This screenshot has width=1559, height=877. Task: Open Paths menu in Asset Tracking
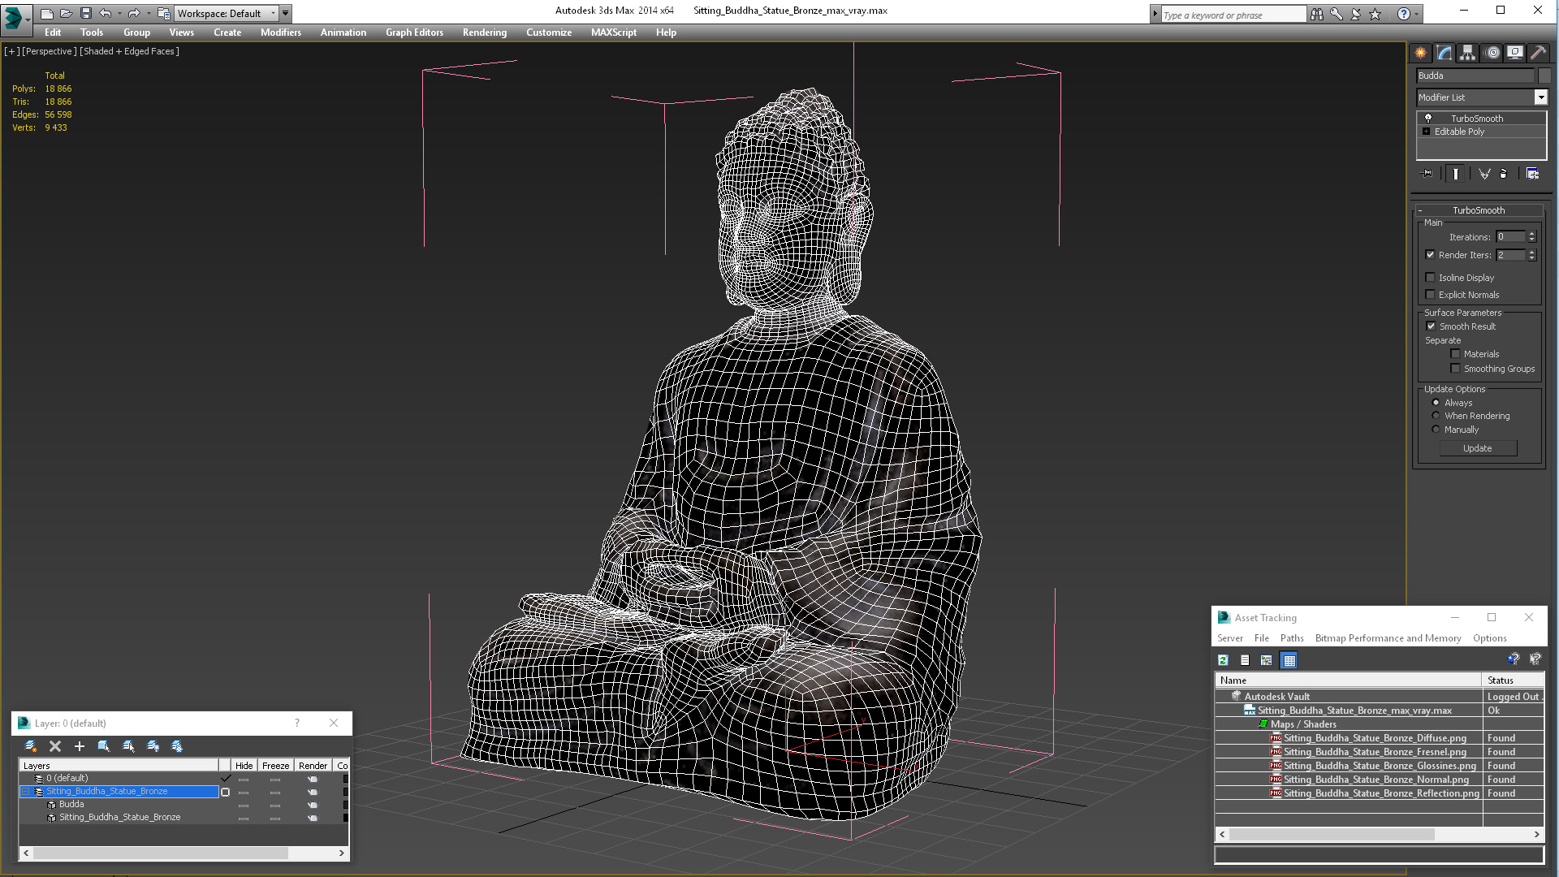tap(1292, 638)
